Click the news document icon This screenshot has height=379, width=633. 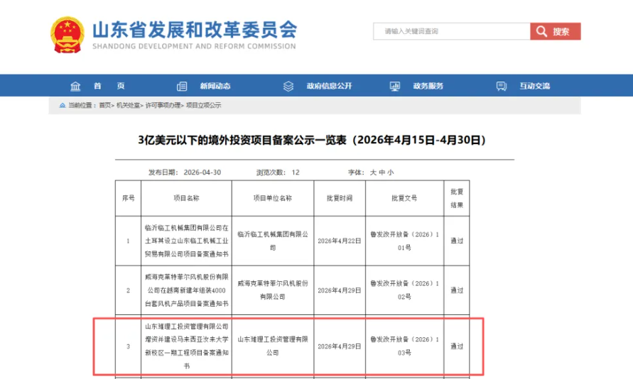pyautogui.click(x=182, y=86)
